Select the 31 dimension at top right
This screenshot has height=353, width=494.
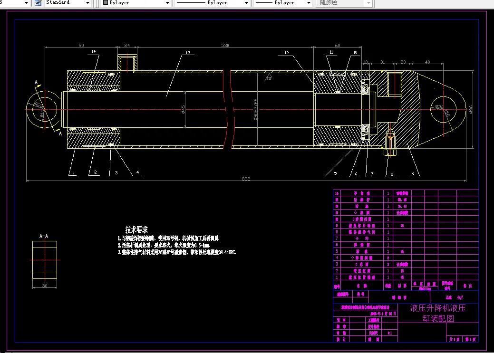click(382, 62)
